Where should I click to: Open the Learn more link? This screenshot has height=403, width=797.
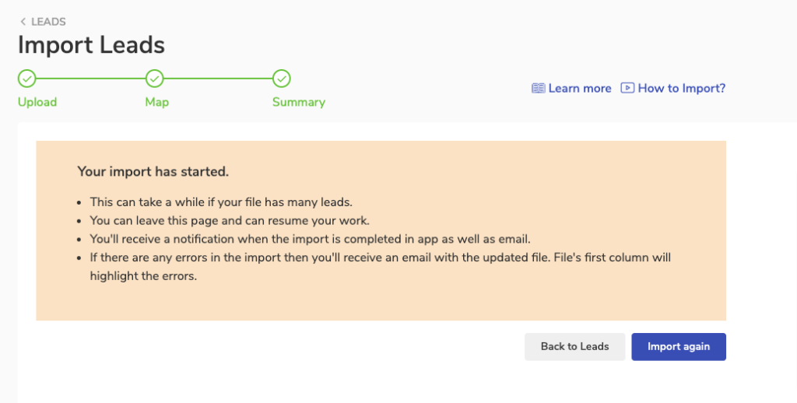[580, 89]
